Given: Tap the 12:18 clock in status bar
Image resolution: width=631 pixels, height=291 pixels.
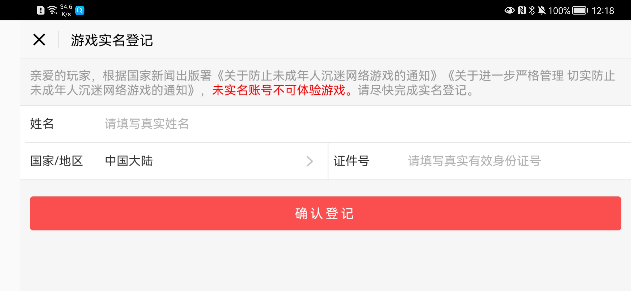Looking at the screenshot, I should coord(603,11).
